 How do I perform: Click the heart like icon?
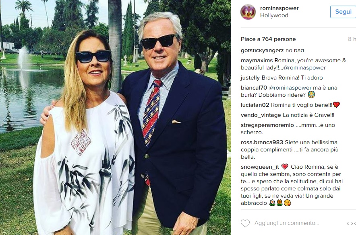245,223
